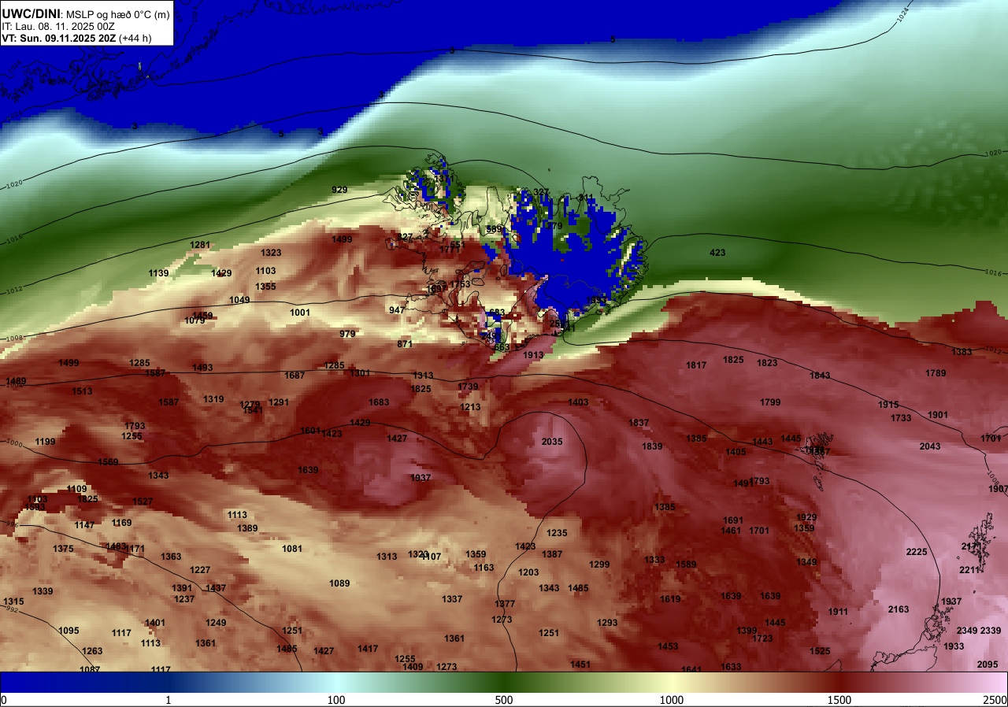This screenshot has width=1008, height=707.
Task: Click the map value '1915'
Action: coord(888,405)
